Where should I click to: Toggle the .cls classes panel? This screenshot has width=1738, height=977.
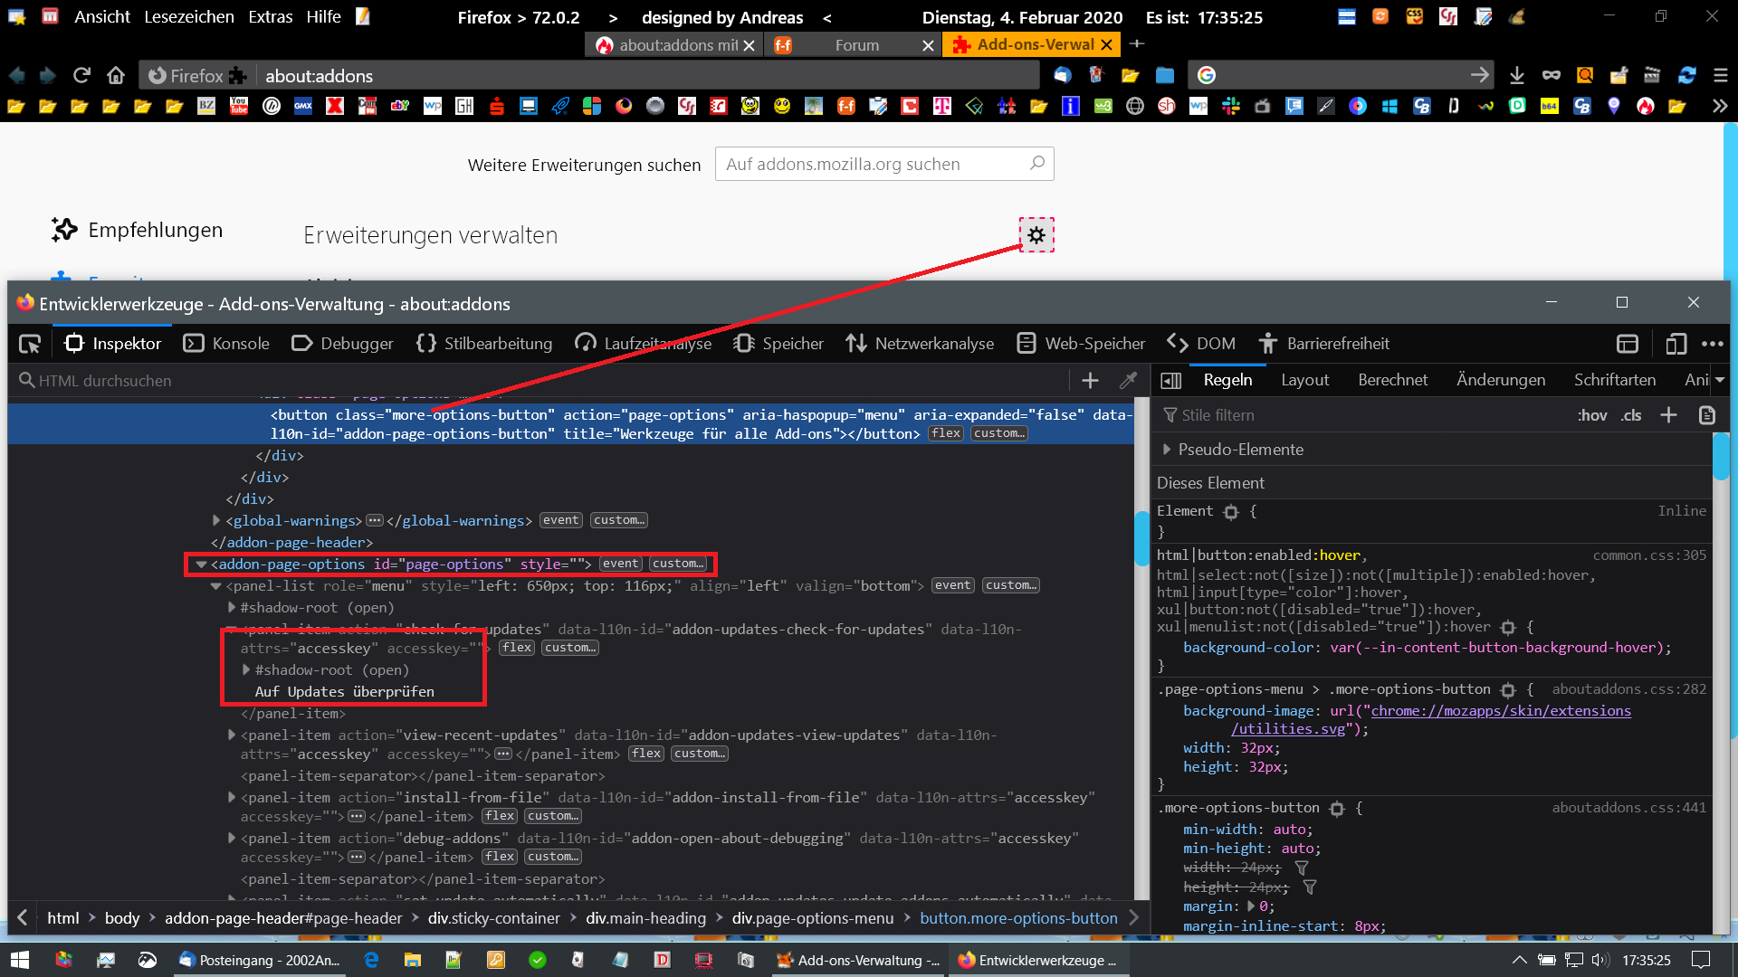point(1631,415)
